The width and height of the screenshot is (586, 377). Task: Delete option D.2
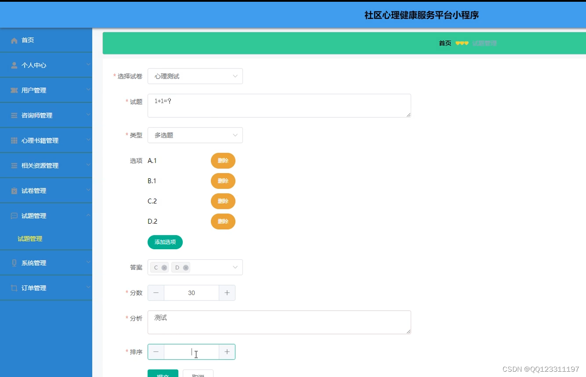pos(223,221)
